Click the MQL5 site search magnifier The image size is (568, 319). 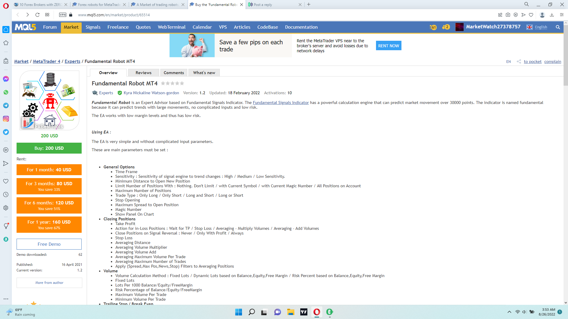(558, 27)
